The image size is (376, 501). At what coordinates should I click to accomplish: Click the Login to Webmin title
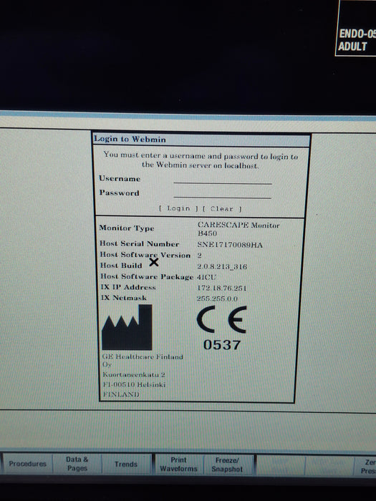(130, 140)
